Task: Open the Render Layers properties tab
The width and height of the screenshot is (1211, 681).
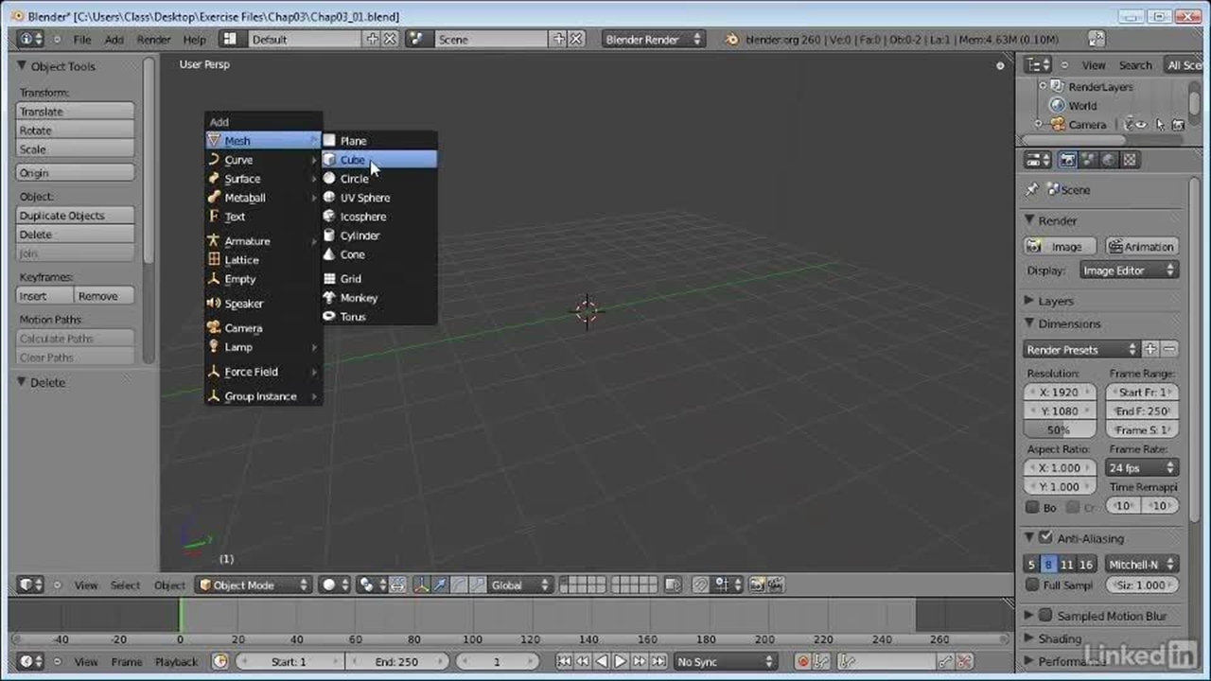Action: [1088, 159]
